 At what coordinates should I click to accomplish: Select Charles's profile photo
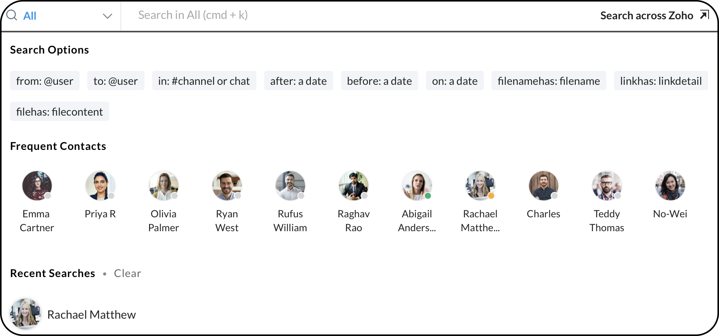click(544, 186)
